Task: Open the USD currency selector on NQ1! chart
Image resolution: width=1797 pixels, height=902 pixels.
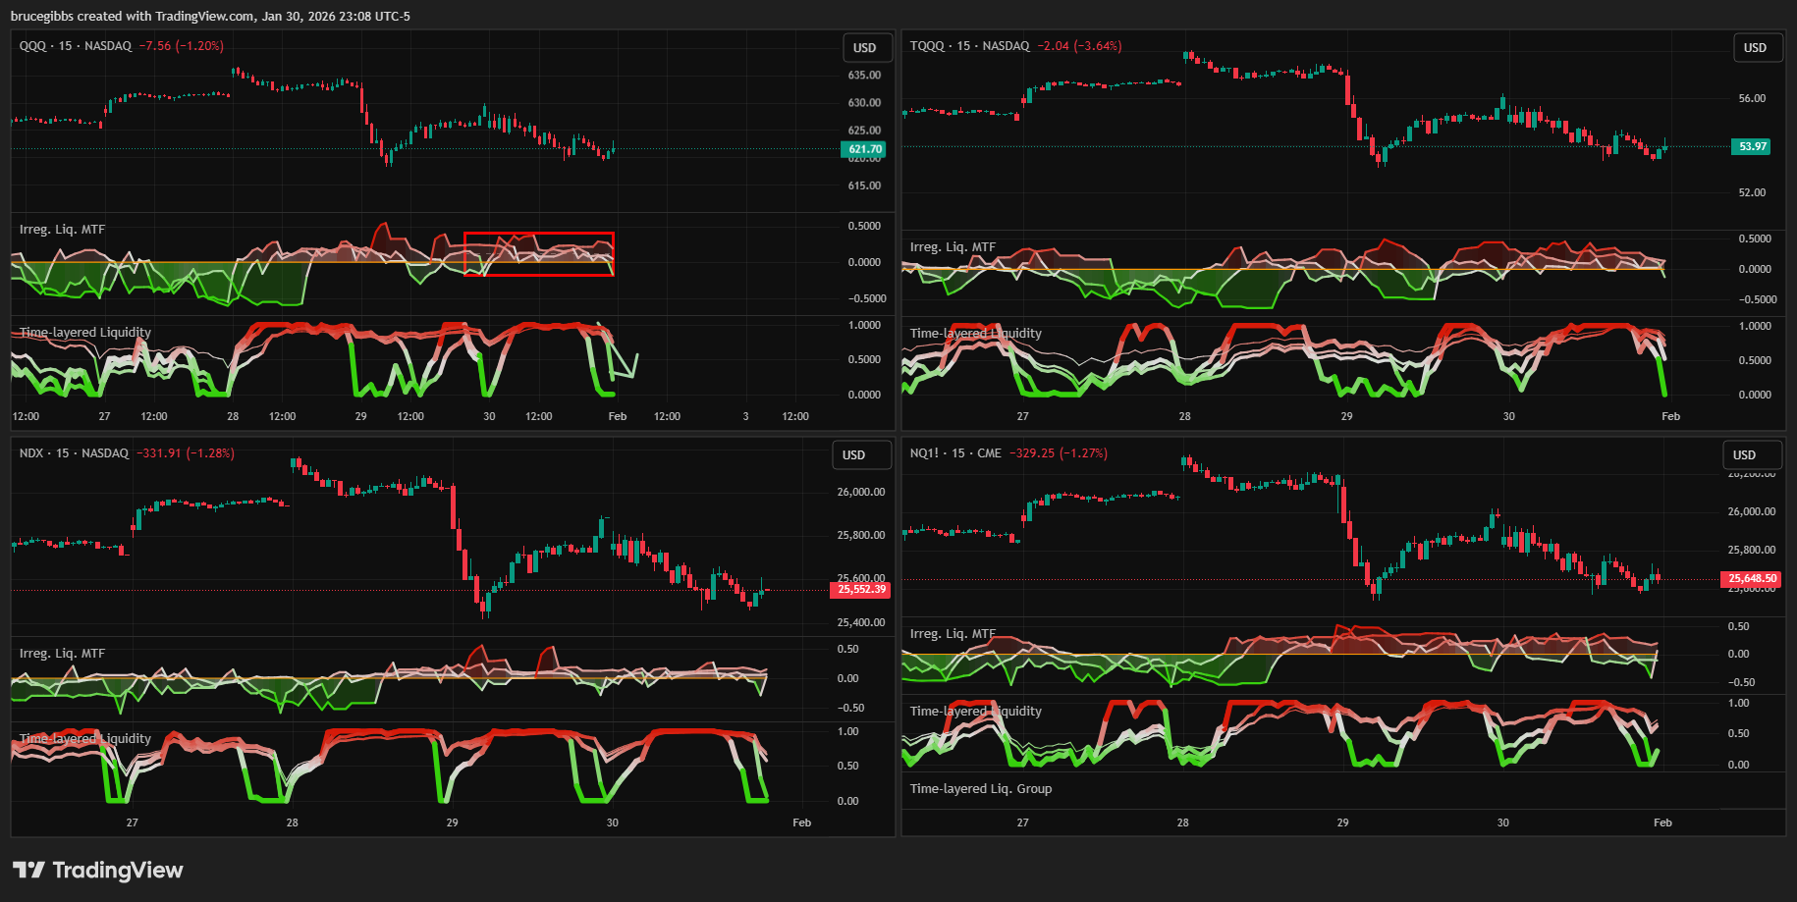Action: tap(1744, 455)
